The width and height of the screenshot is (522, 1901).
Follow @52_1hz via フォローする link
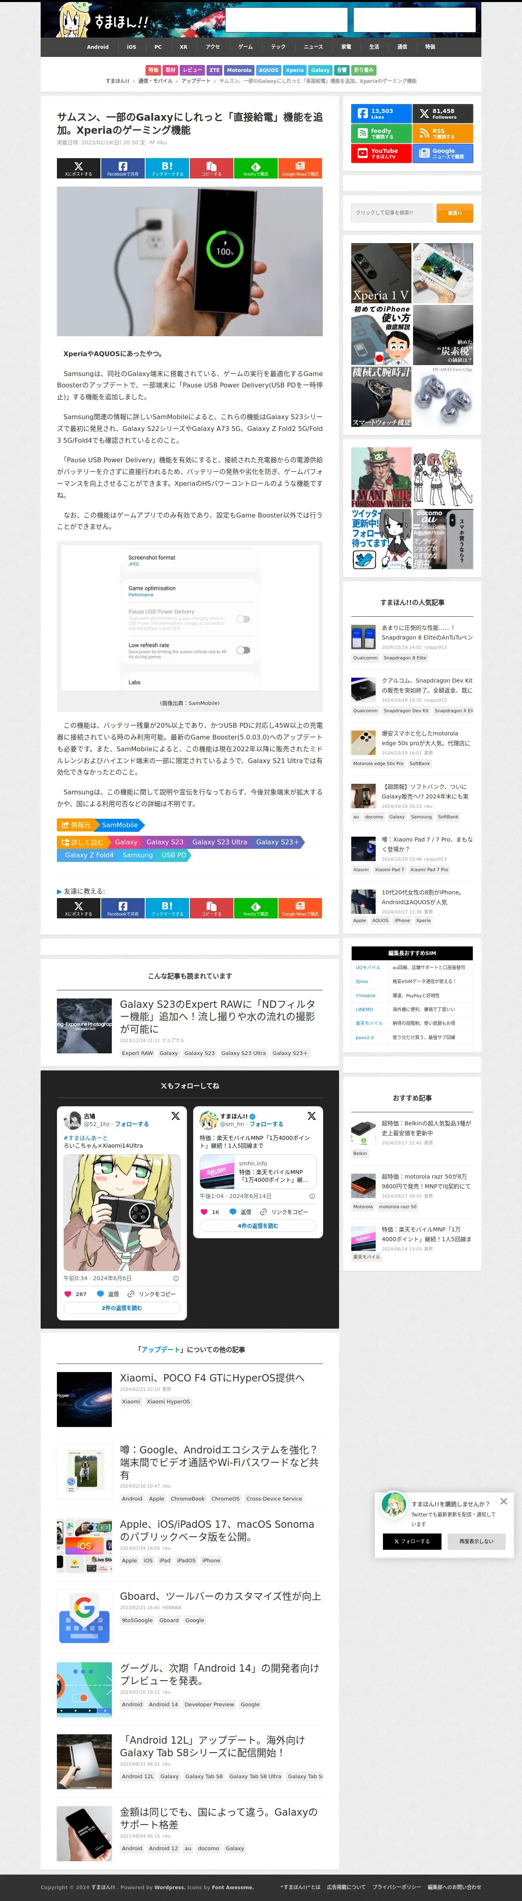click(131, 1124)
